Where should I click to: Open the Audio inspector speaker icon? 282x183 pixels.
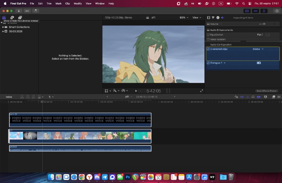pos(222,18)
